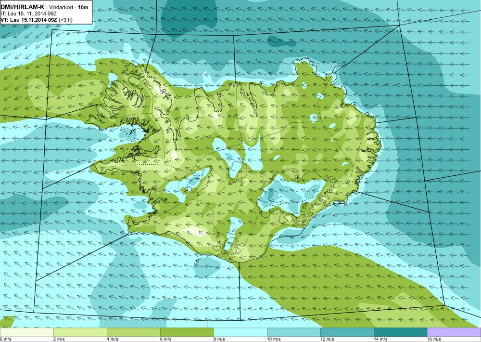The image size is (481, 342).
Task: Click the "0 m/s" legend label
Action: (5, 339)
